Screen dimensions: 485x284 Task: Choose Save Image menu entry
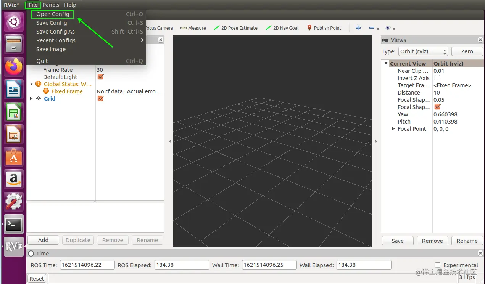pos(86,49)
